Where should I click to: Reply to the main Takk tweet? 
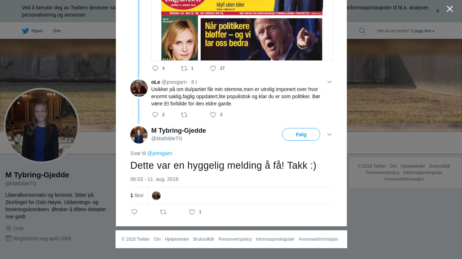(x=134, y=212)
